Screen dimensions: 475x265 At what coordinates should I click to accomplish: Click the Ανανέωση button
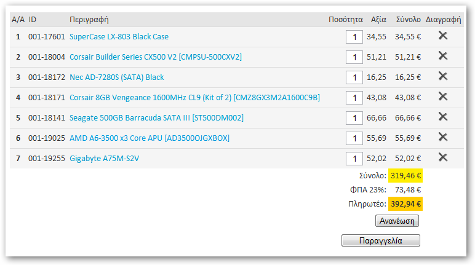(x=397, y=221)
